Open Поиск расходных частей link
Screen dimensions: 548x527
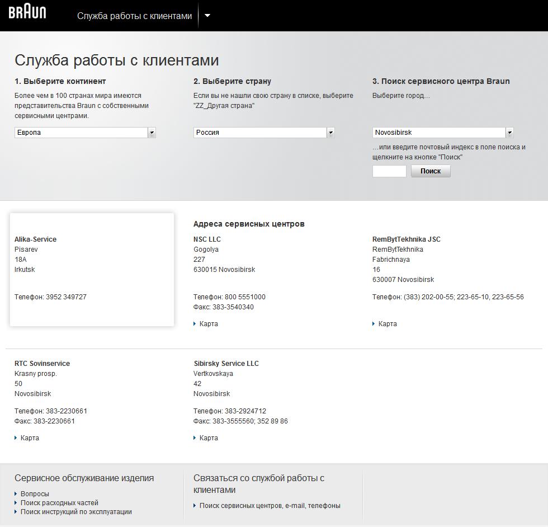click(59, 503)
